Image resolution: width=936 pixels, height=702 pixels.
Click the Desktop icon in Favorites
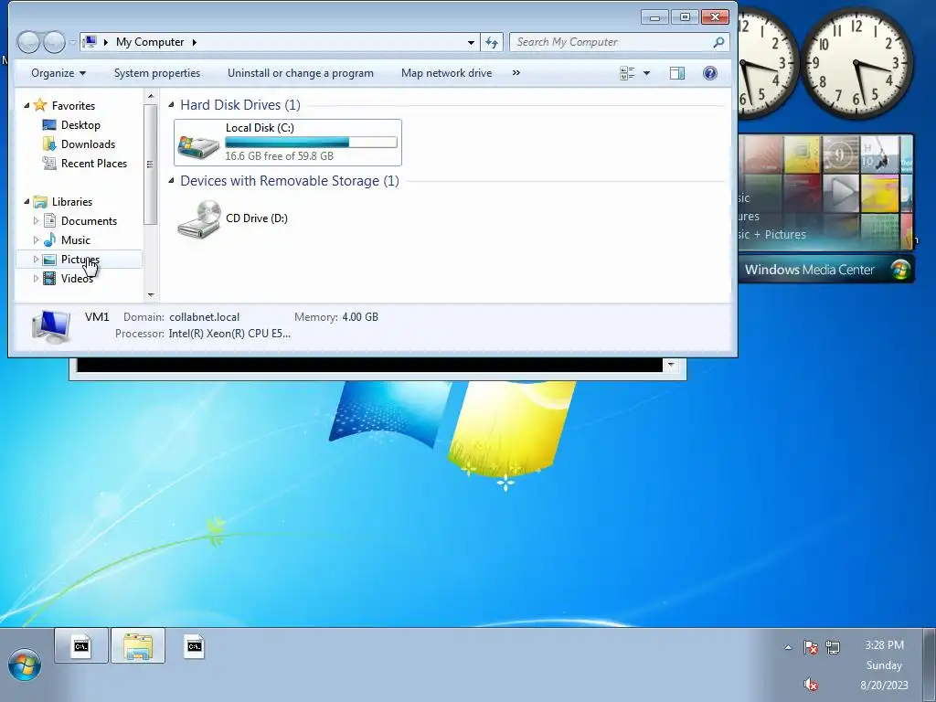click(x=49, y=124)
